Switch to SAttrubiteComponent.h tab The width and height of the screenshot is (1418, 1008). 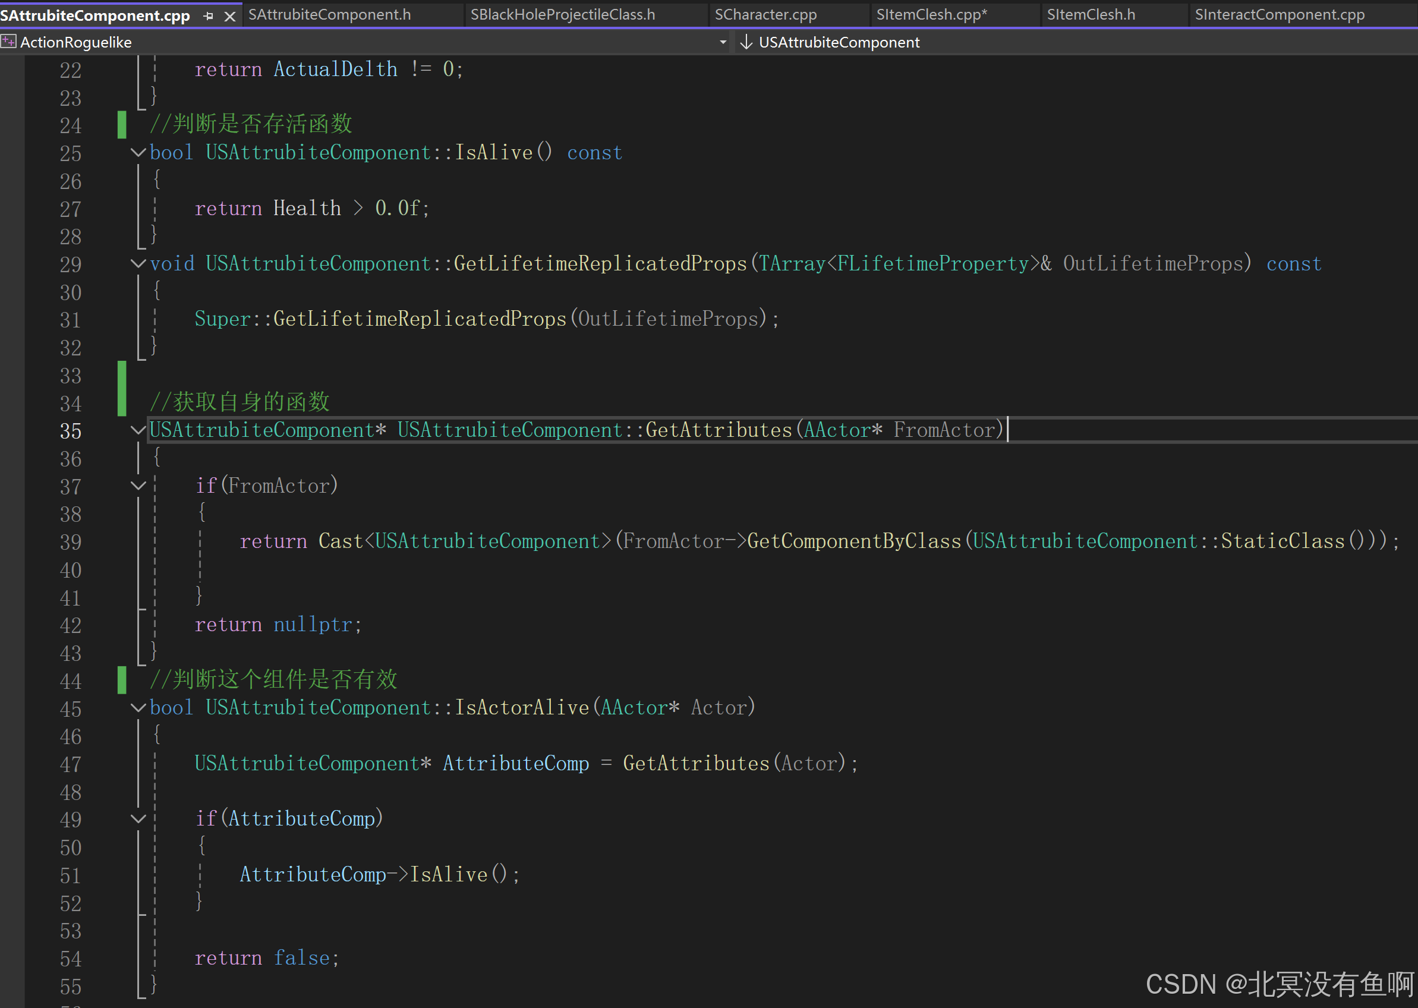(329, 14)
